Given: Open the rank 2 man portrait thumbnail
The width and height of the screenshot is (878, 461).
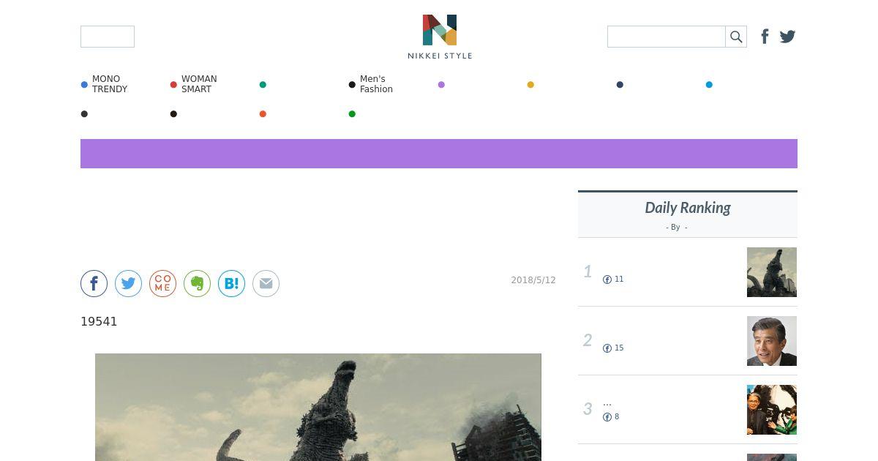Looking at the screenshot, I should (772, 341).
